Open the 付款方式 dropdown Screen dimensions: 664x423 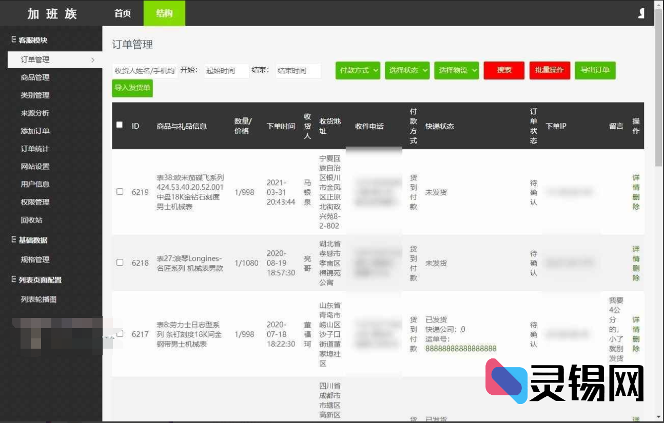pyautogui.click(x=358, y=71)
